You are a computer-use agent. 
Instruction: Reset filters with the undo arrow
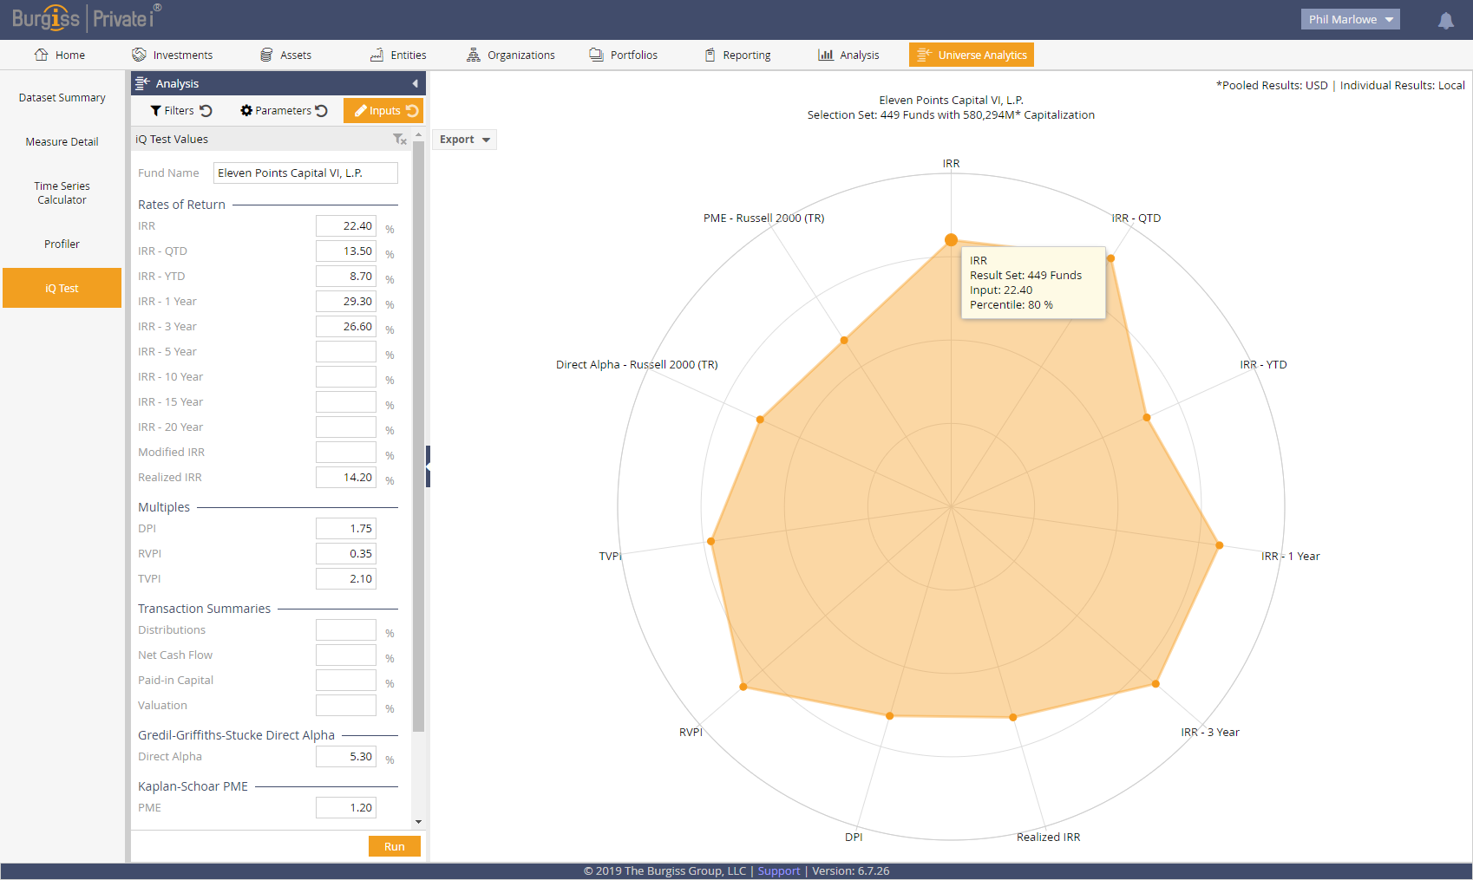click(206, 111)
